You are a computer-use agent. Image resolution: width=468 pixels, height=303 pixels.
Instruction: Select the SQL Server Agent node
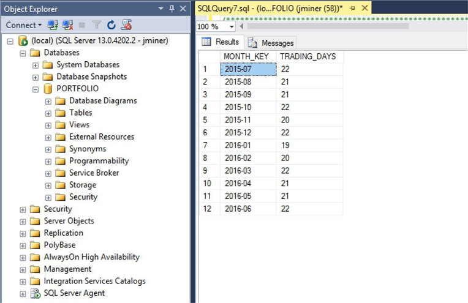coord(74,293)
